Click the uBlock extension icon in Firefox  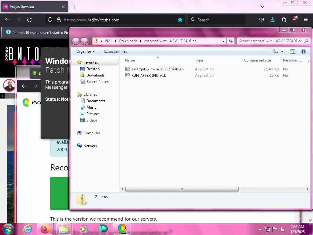[x=295, y=19]
